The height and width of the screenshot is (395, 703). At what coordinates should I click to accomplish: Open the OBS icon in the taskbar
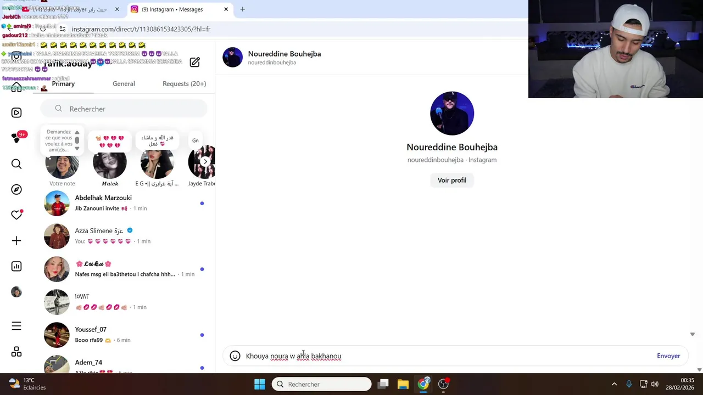pyautogui.click(x=443, y=384)
